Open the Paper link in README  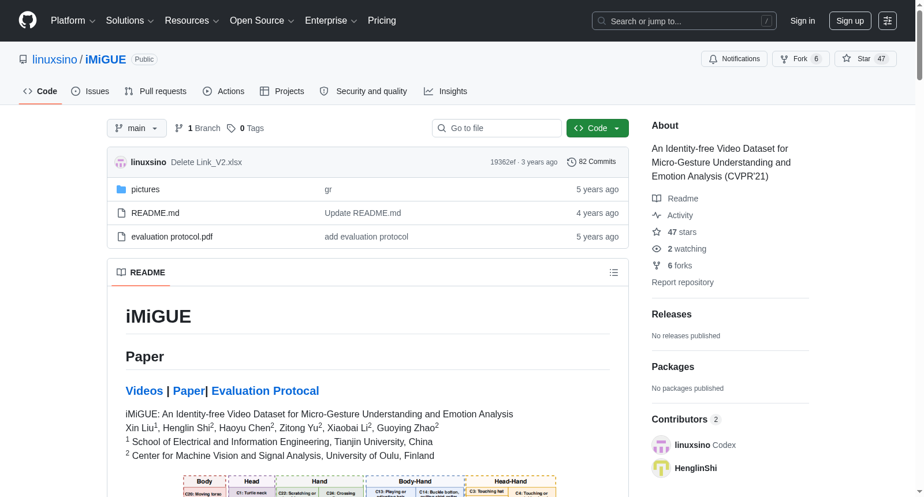tap(189, 391)
